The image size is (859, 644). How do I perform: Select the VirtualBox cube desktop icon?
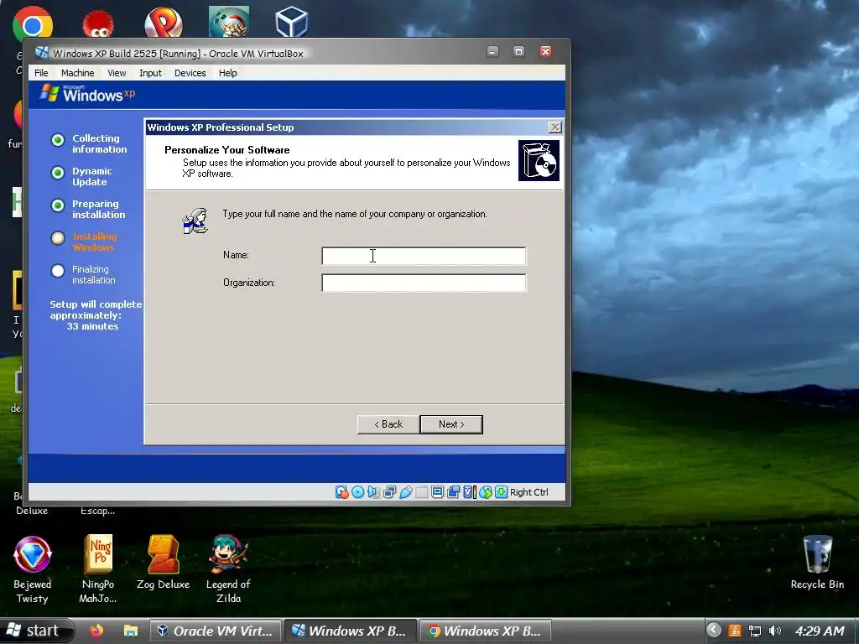pos(291,22)
